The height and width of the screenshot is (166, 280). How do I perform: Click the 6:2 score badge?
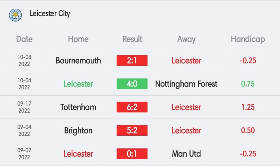pyautogui.click(x=132, y=107)
